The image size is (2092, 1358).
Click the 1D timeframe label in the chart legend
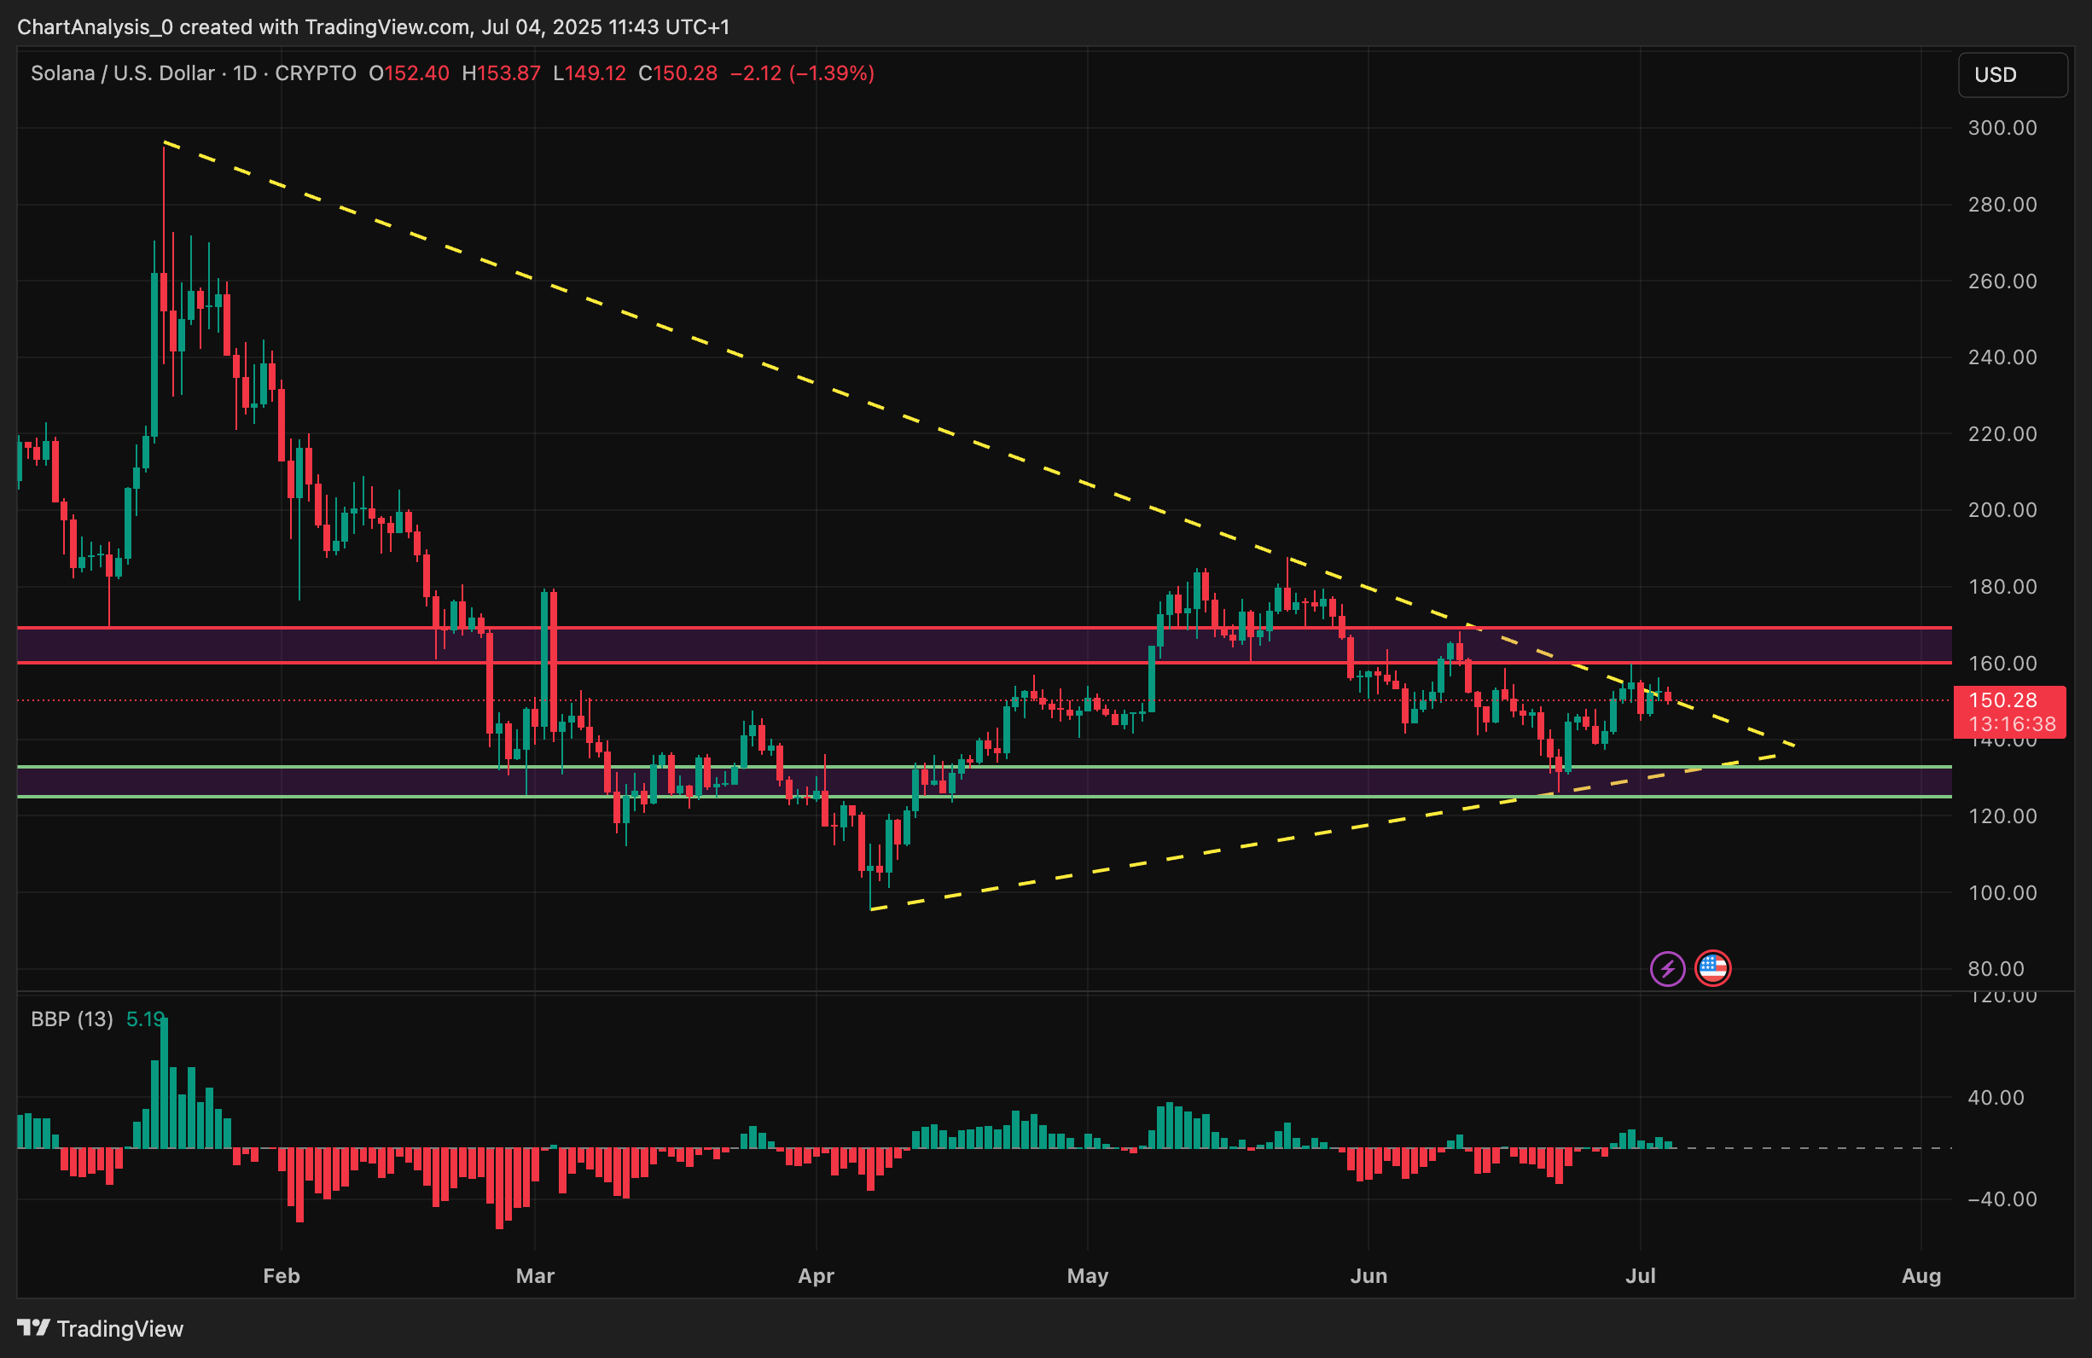pyautogui.click(x=244, y=73)
